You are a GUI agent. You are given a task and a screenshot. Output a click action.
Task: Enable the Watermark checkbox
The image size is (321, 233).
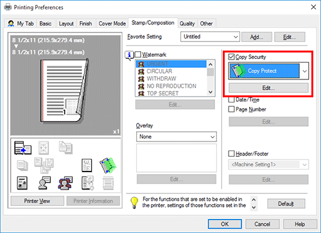(138, 54)
